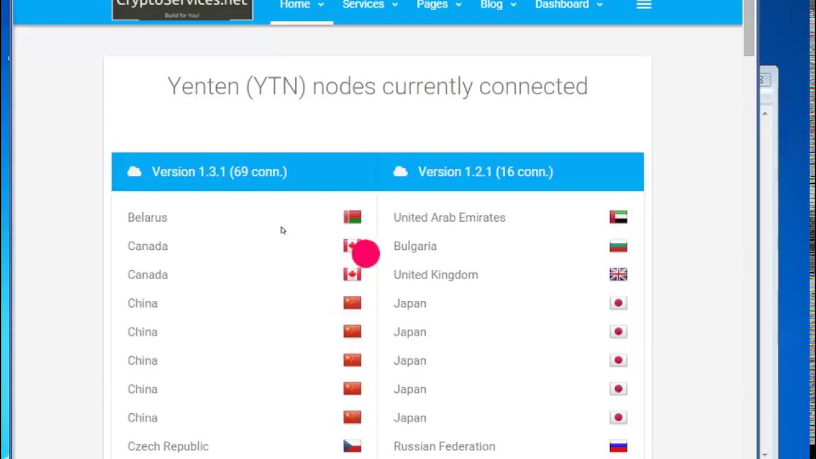Click scroll-up arrow in background window
Image resolution: width=816 pixels, height=459 pixels.
click(765, 113)
